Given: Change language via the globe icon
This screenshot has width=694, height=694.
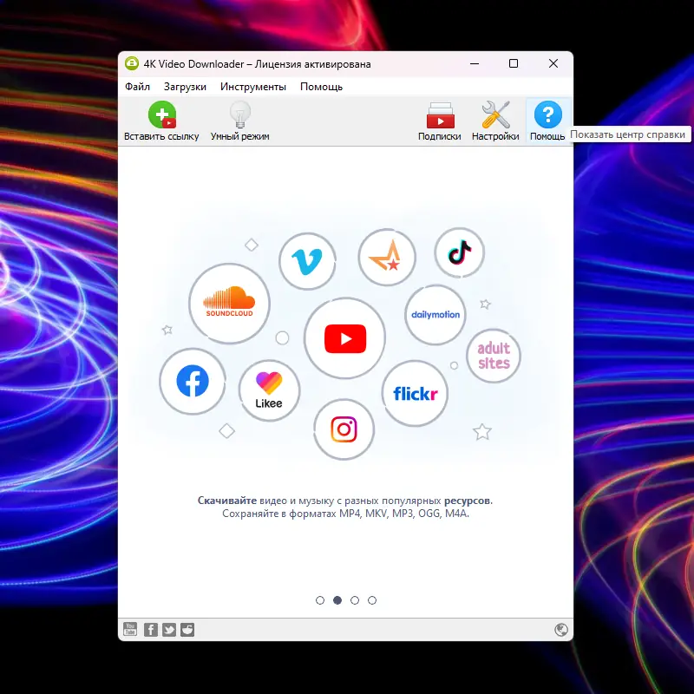Looking at the screenshot, I should (x=561, y=630).
